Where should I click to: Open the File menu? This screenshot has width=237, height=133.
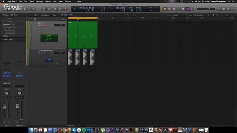[20, 1]
